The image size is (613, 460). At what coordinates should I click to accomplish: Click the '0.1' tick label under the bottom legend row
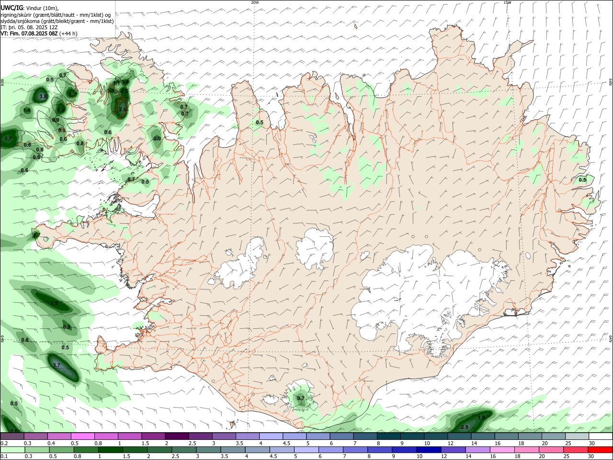coord(4,457)
